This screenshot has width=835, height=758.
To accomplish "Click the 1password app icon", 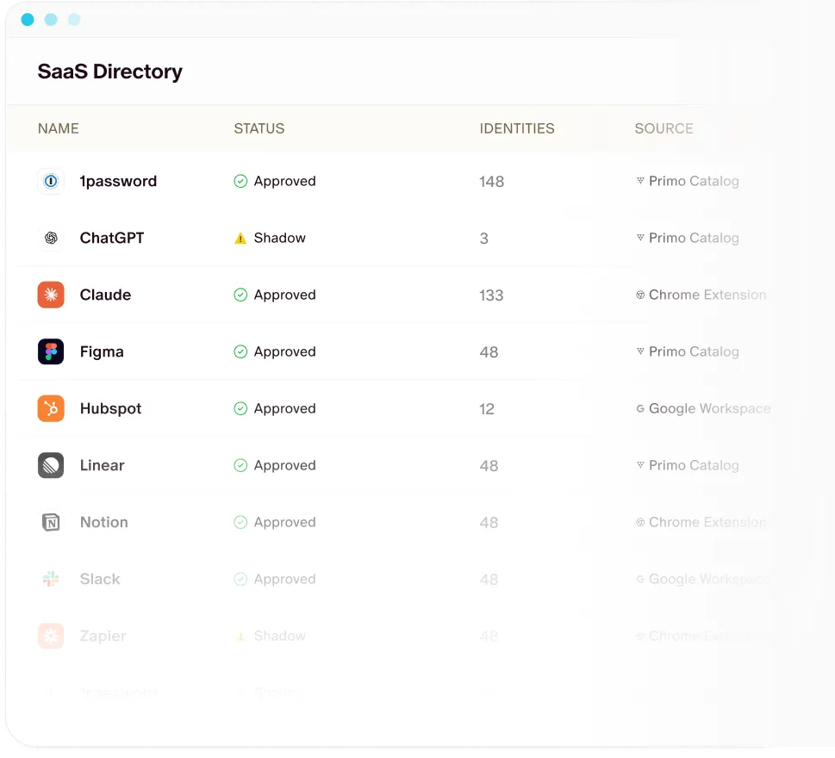I will pos(51,182).
